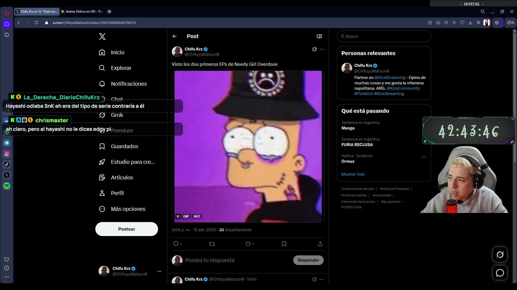Click the sidebar star bookmarks icon
517x290 pixels.
tap(7, 35)
